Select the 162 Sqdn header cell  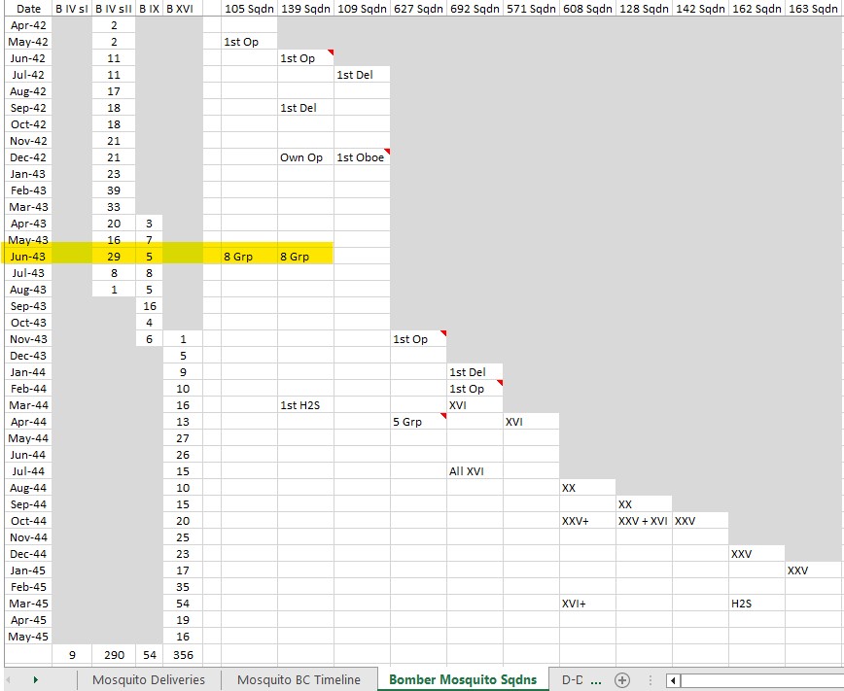pyautogui.click(x=756, y=9)
